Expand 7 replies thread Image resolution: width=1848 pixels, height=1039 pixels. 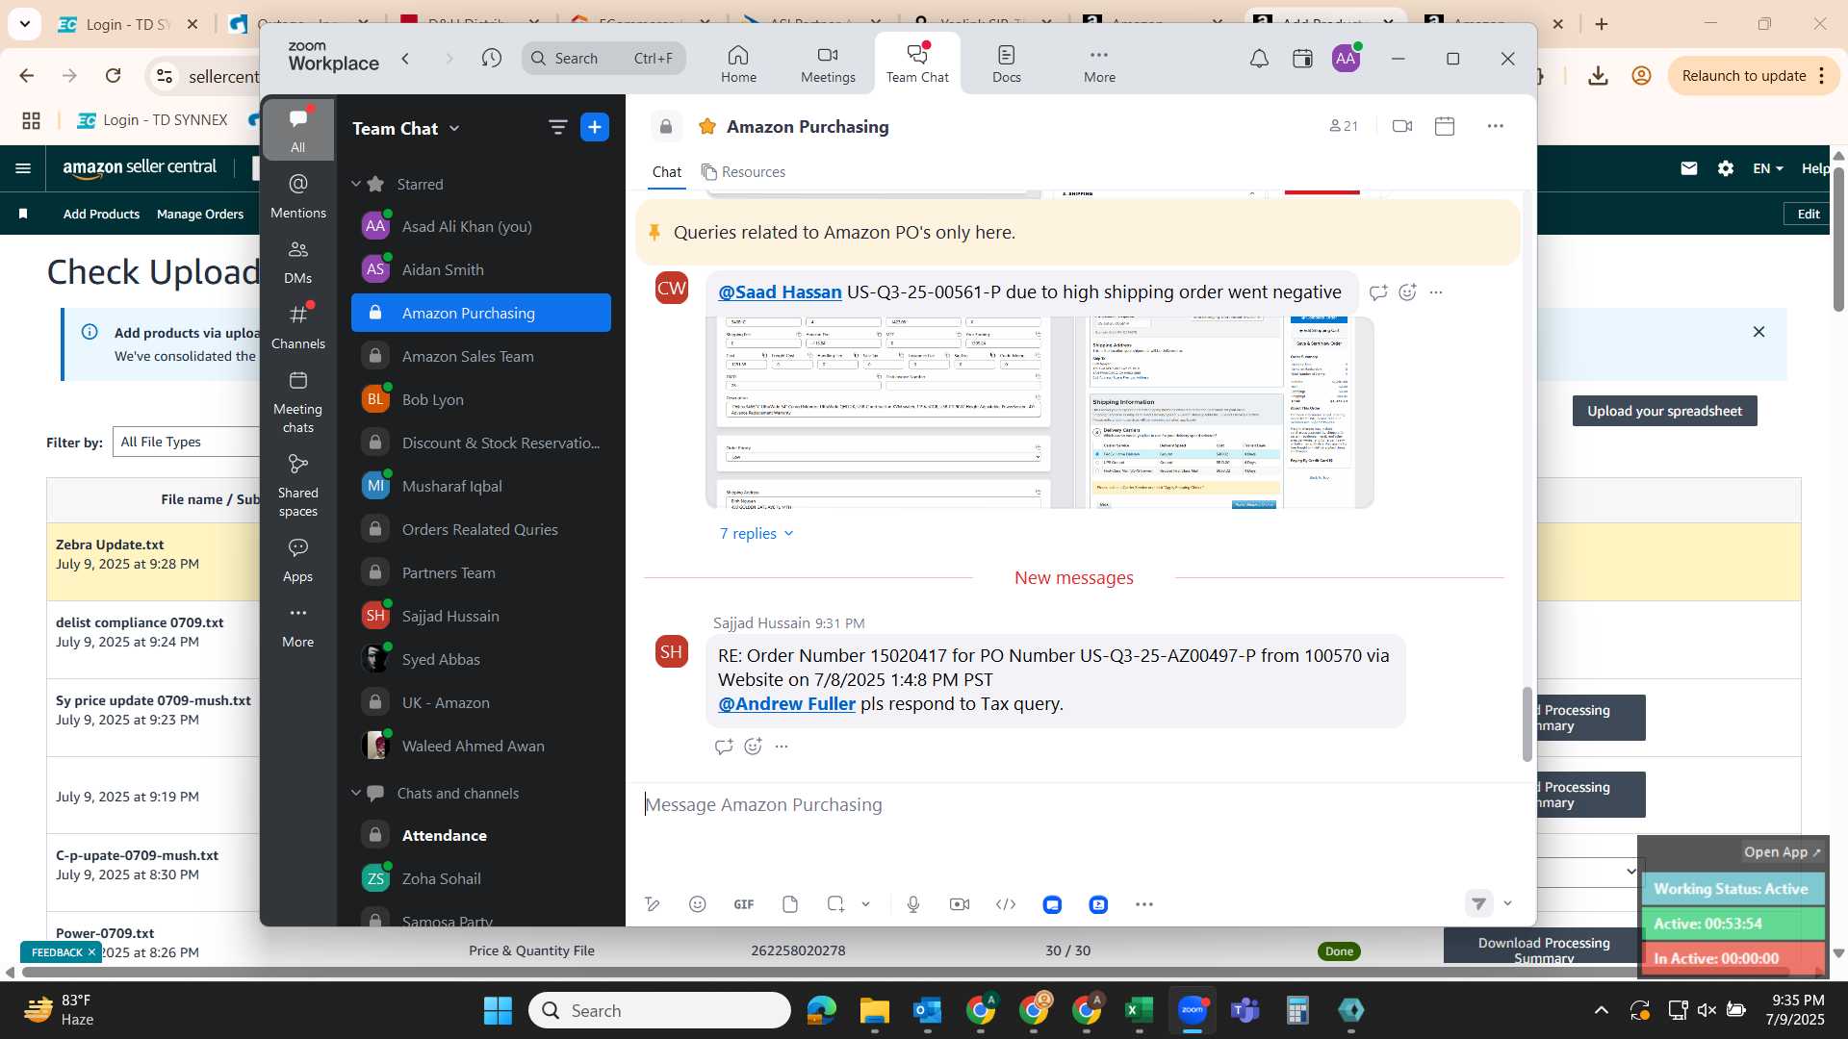point(757,533)
